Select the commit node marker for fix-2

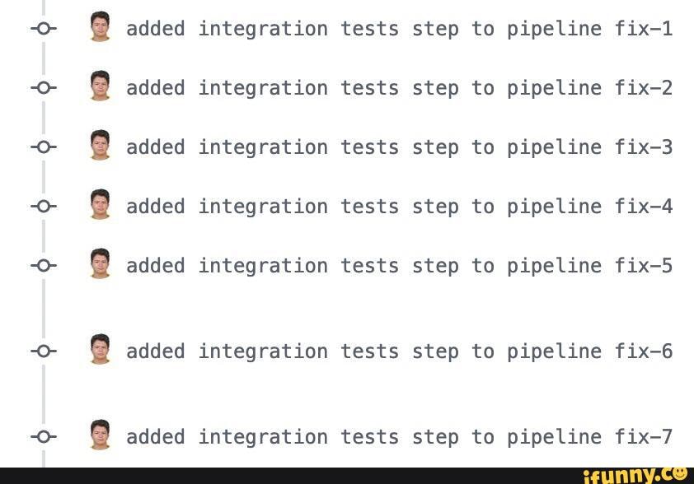pyautogui.click(x=44, y=87)
